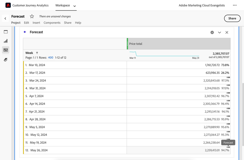Open the Data dictionary icon in left rail
This screenshot has width=244, height=160.
click(6, 60)
